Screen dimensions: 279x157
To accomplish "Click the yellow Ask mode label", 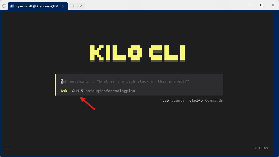I will [x=64, y=91].
